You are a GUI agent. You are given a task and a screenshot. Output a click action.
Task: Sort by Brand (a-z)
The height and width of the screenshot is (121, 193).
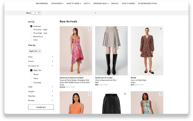pos(31,36)
